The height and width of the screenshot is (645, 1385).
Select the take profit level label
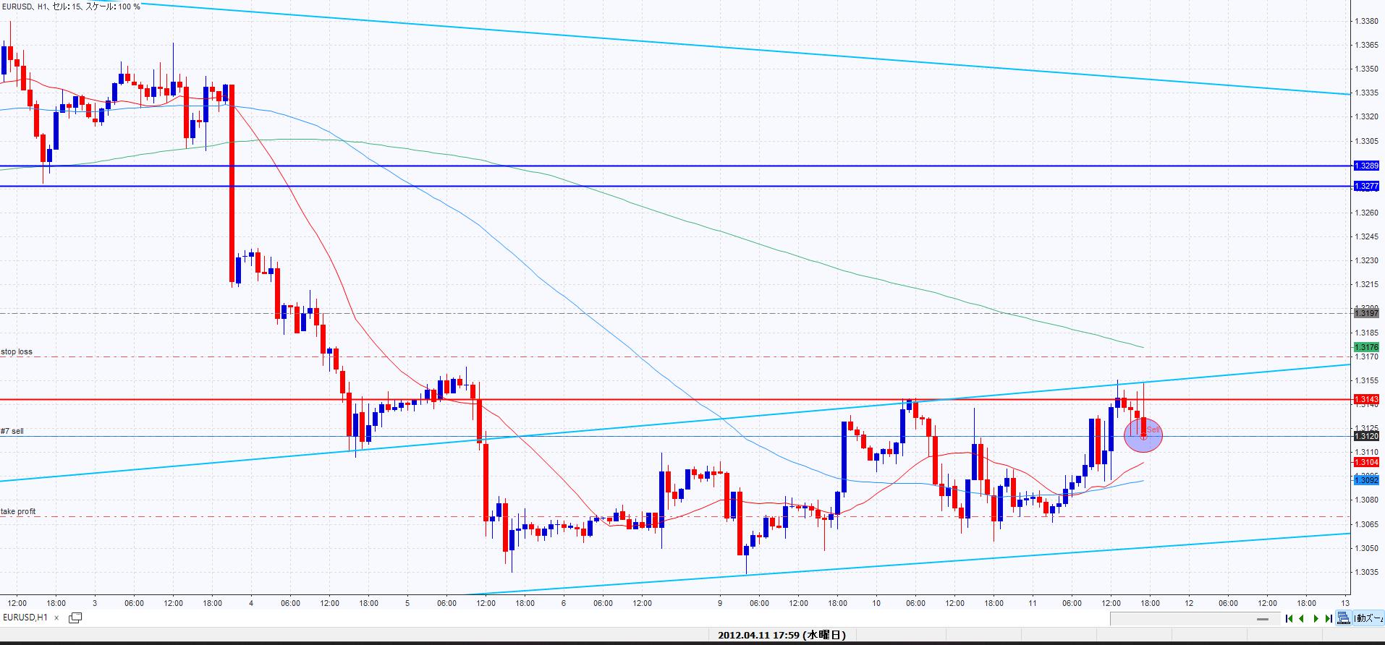pyautogui.click(x=18, y=511)
